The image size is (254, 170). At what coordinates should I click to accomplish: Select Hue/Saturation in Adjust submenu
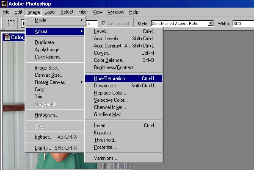pyautogui.click(x=124, y=78)
